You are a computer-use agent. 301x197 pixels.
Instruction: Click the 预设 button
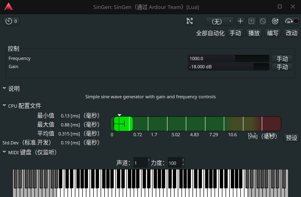tap(291, 138)
